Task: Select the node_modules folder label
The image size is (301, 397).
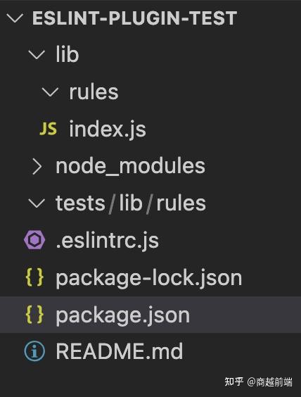Action: click(x=130, y=166)
